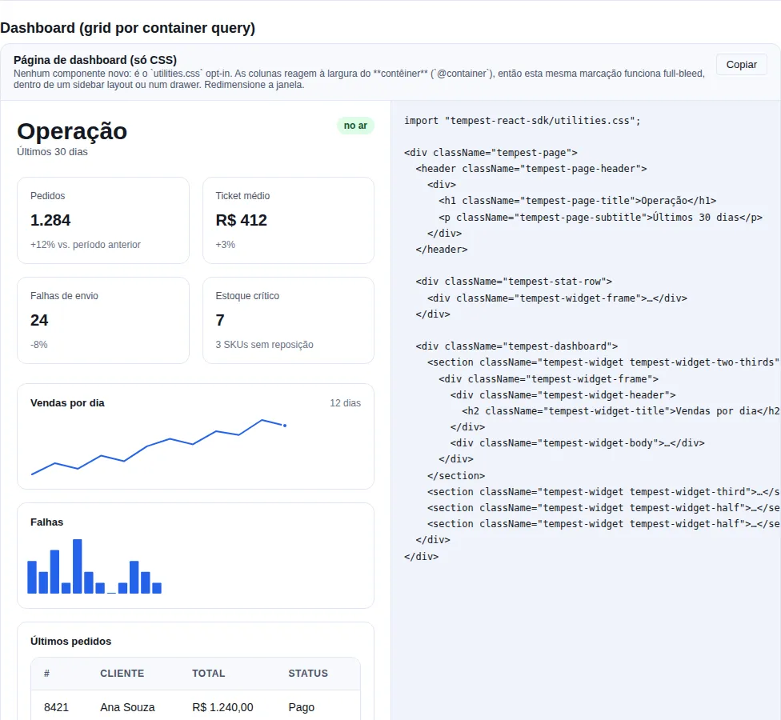Click order number 8421 cell
This screenshot has height=720, width=781.
click(56, 707)
